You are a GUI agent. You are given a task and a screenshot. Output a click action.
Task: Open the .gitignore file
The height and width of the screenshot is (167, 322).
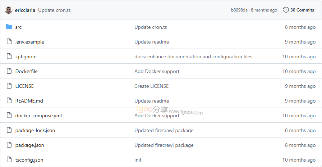26,57
